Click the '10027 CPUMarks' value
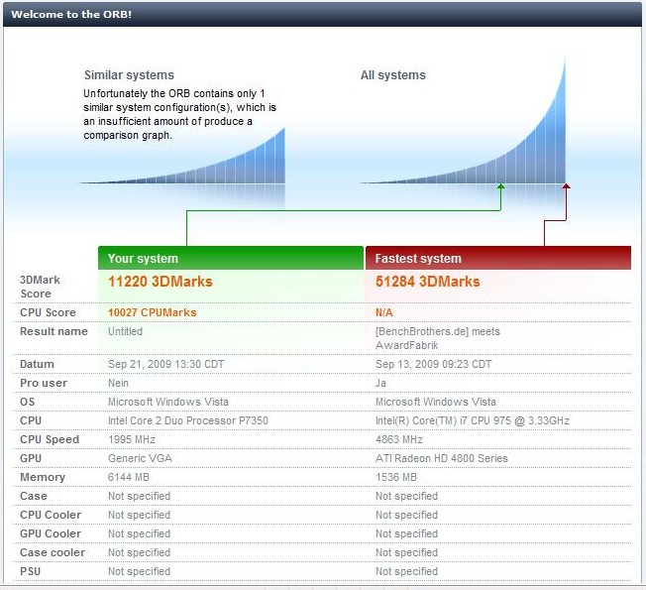This screenshot has height=590, width=646. (152, 312)
